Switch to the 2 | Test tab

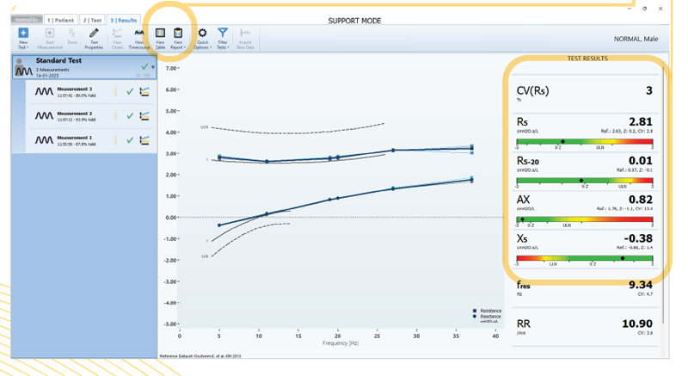point(92,19)
